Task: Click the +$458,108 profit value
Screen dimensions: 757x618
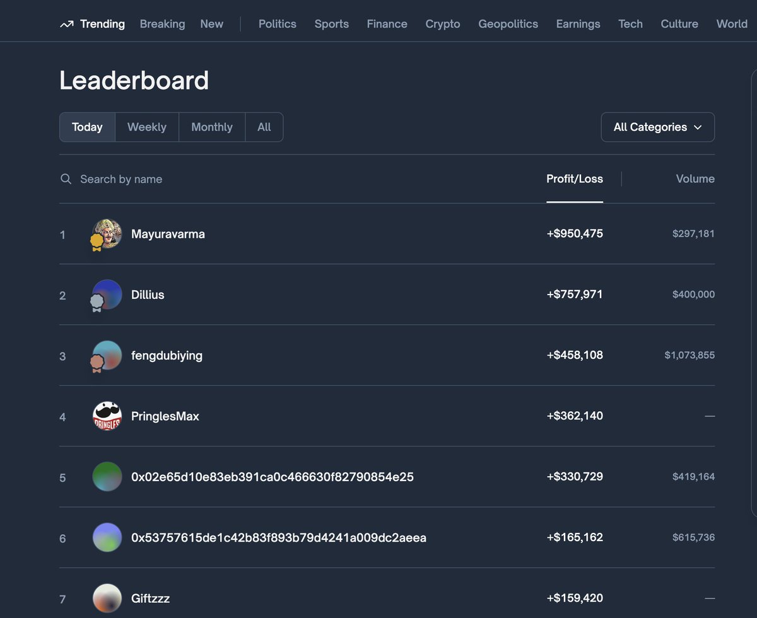Action: tap(575, 356)
